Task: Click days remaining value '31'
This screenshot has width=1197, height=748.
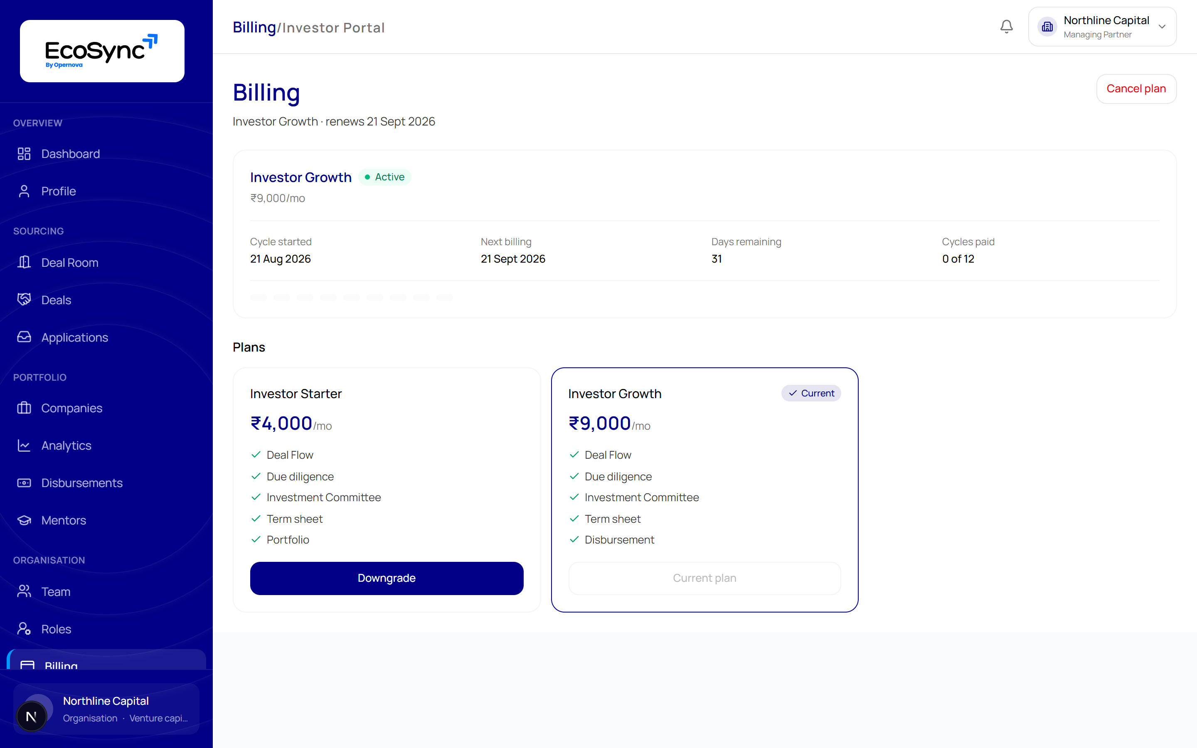Action: (717, 259)
